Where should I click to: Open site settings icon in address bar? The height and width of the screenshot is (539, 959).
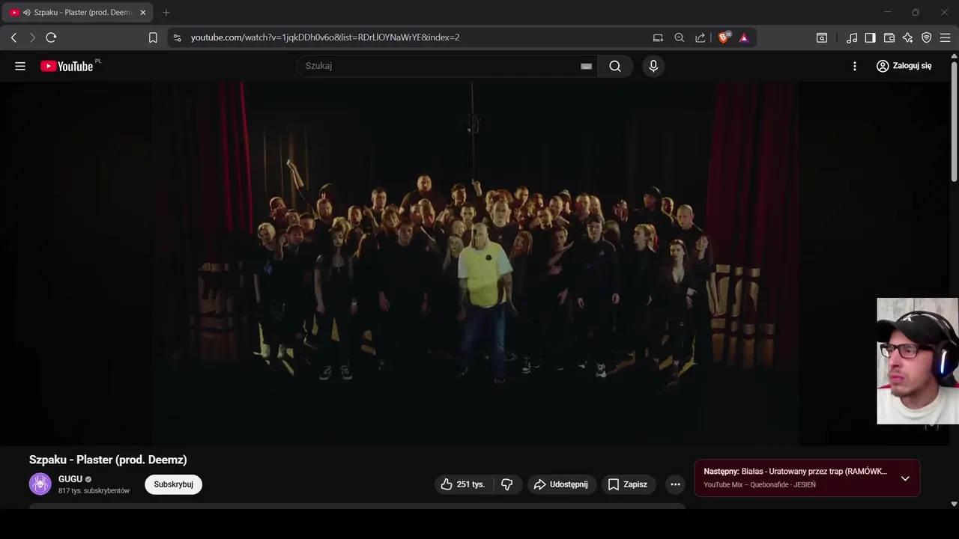coord(177,37)
